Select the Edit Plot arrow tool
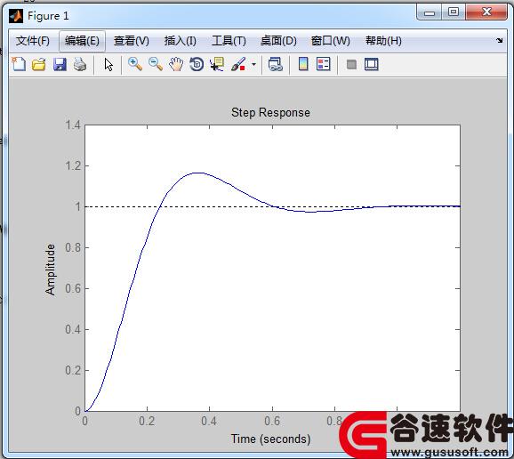Viewport: 514px width, 459px height. point(108,64)
